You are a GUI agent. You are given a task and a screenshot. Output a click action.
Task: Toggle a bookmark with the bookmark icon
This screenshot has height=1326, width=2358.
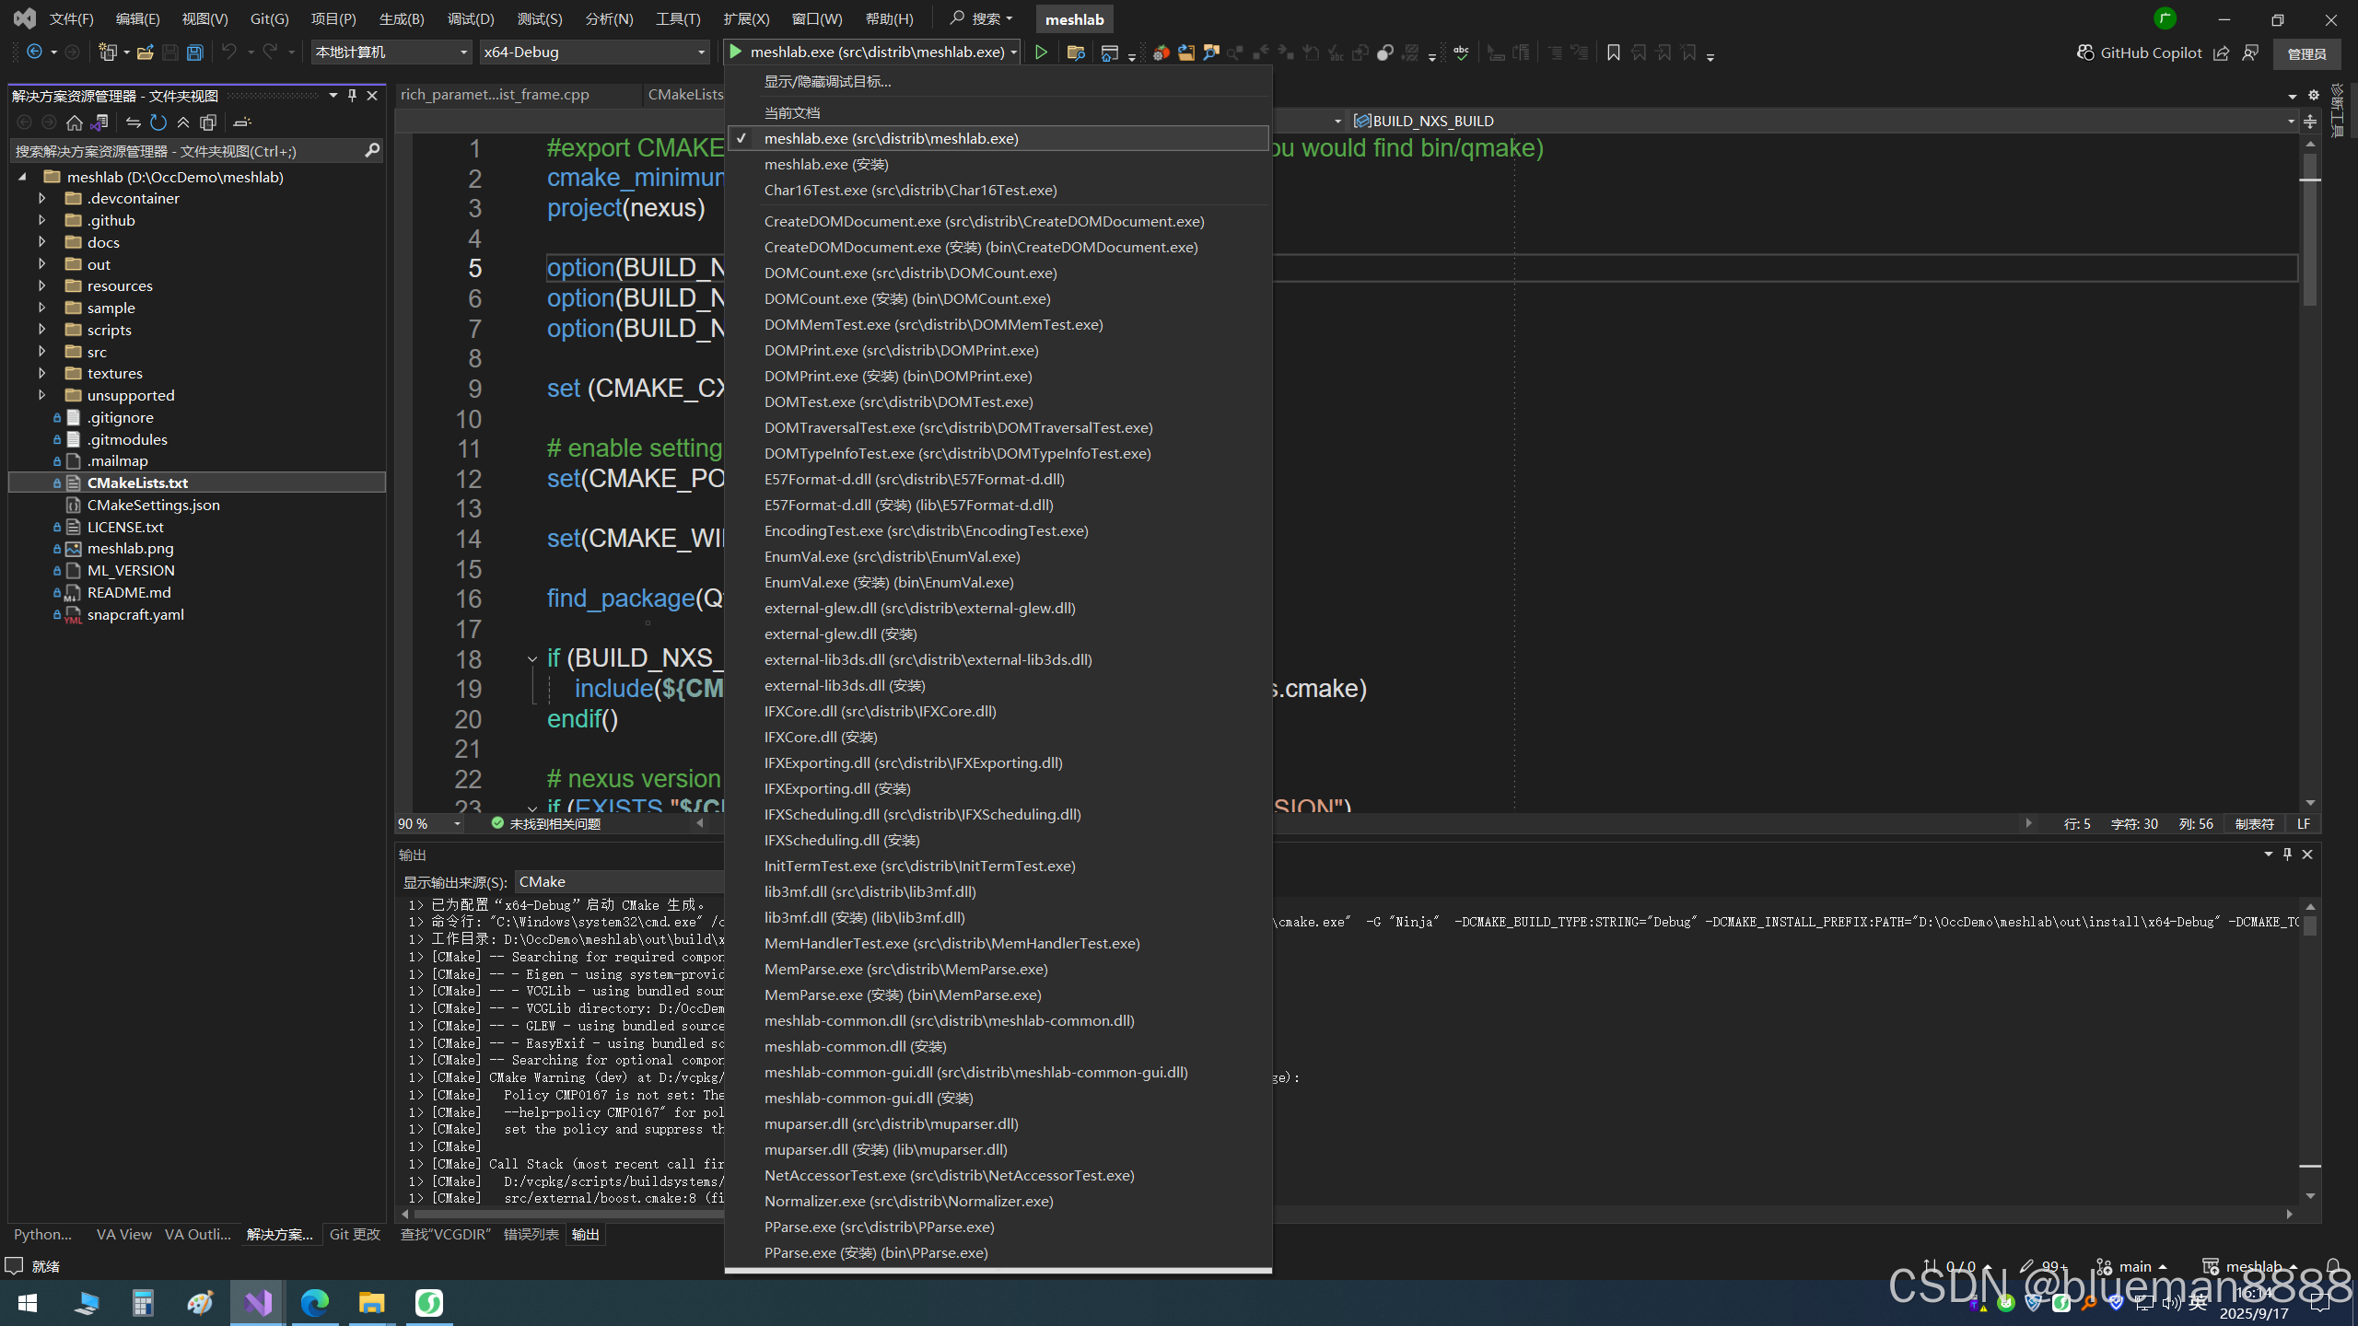point(1613,52)
